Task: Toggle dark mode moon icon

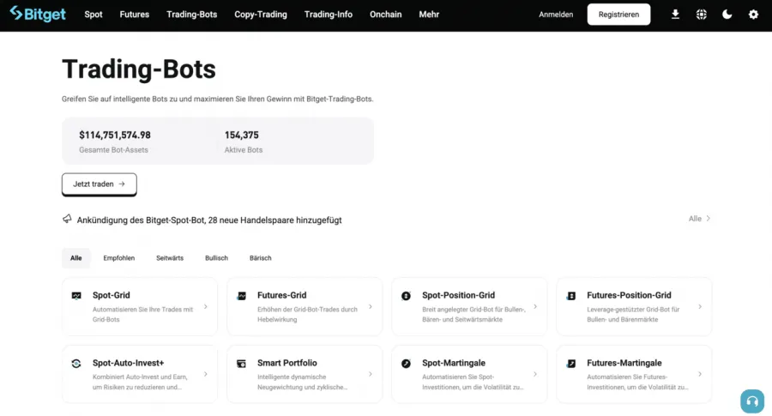Action: [727, 15]
